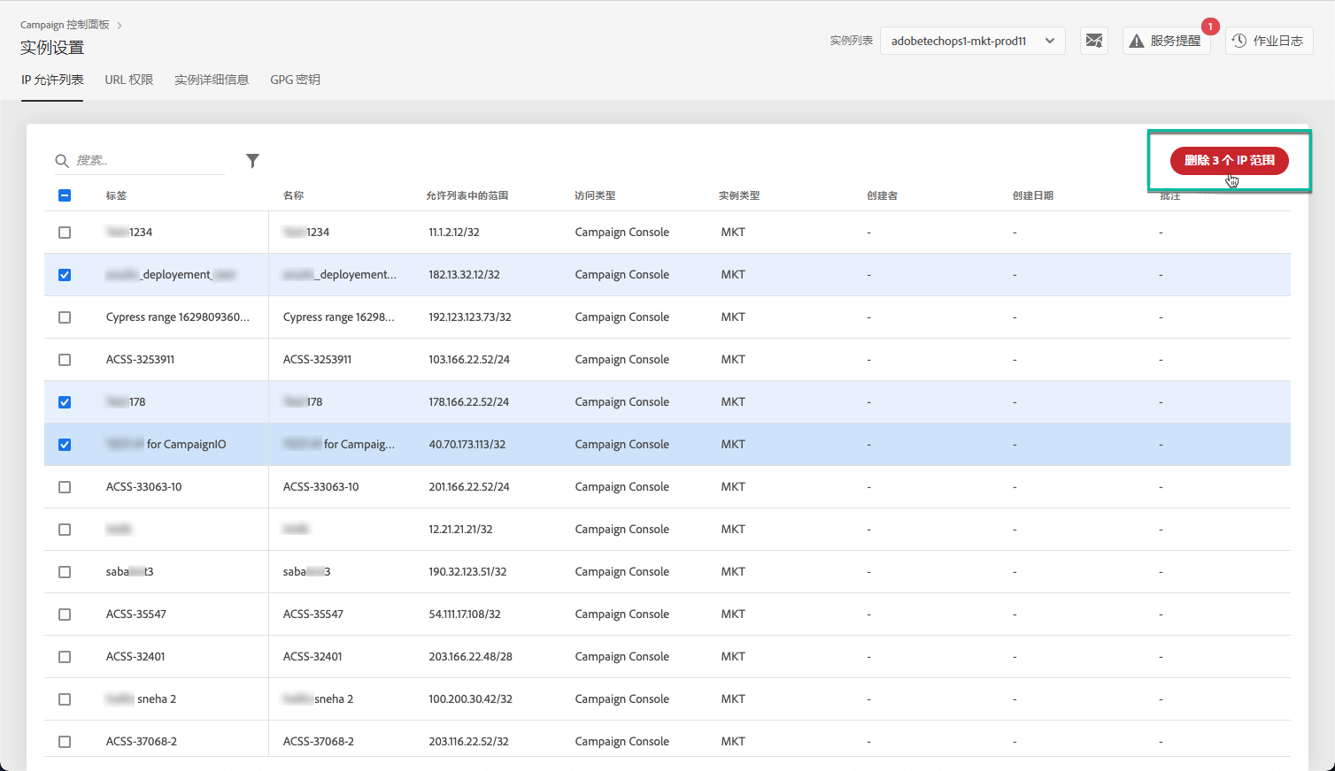Uncheck the 182.13.32.12/32 row checkbox

(x=65, y=275)
